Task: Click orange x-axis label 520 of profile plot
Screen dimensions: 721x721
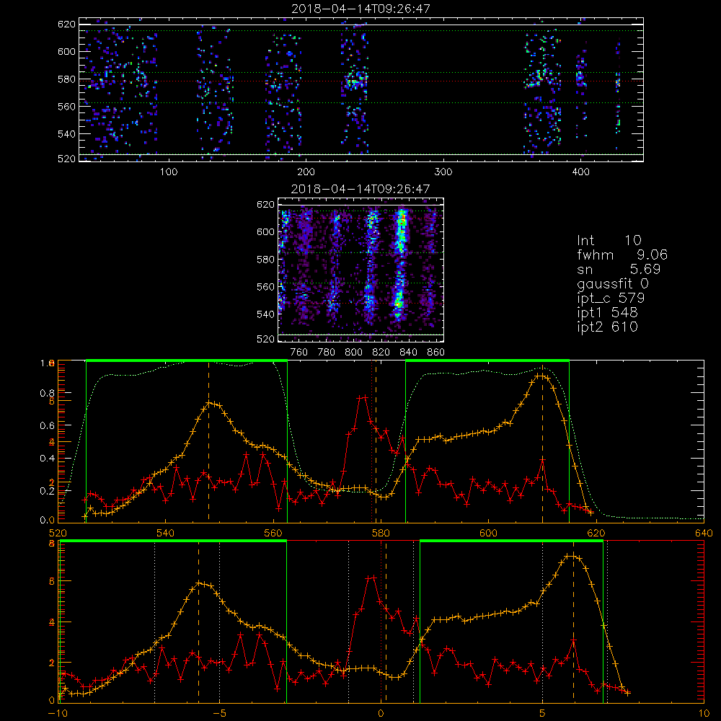Action: pos(58,533)
